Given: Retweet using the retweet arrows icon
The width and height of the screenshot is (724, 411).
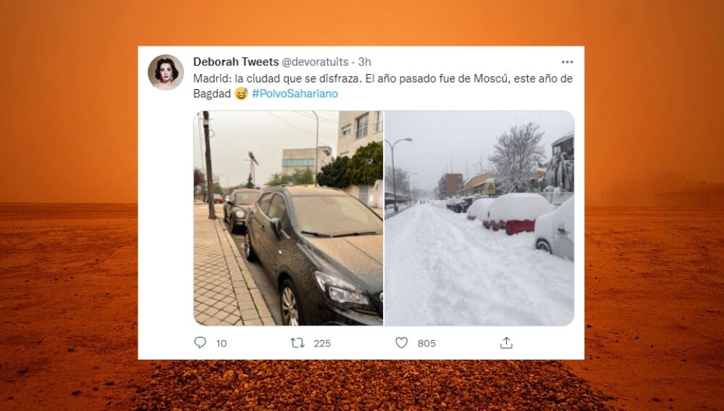Looking at the screenshot, I should [x=297, y=343].
